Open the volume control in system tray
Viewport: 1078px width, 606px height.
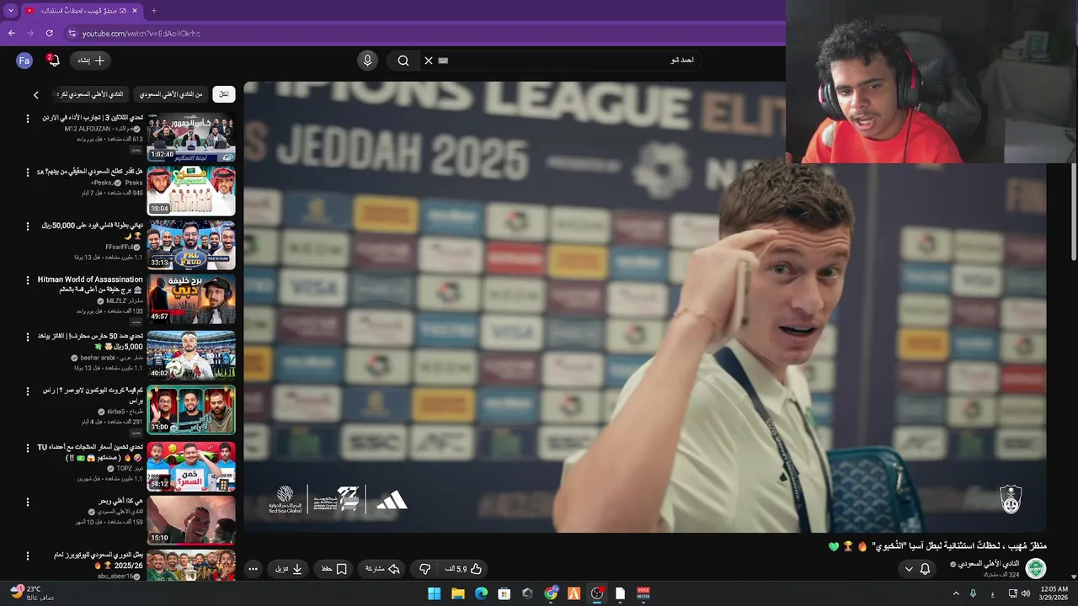click(1025, 593)
